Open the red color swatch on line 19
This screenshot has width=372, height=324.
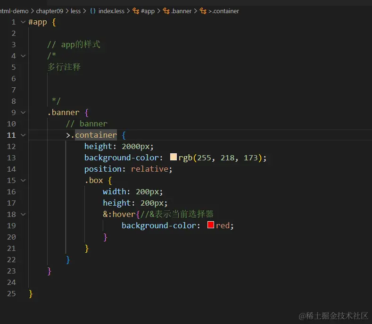pos(211,225)
